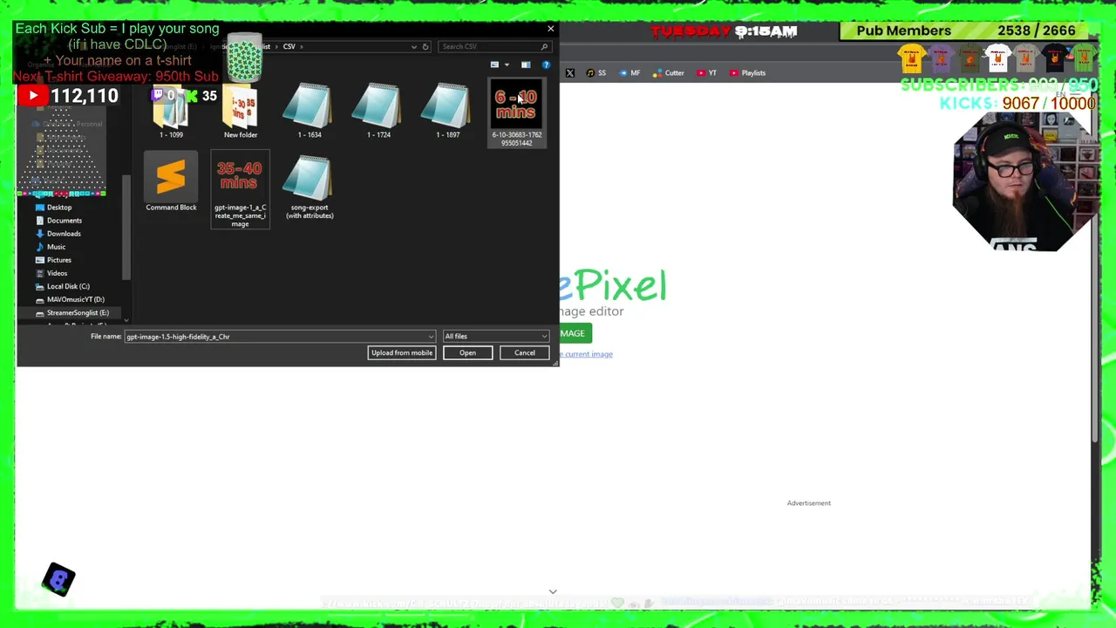The image size is (1116, 628).
Task: Expand the chevron after CSV breadcrumb
Action: pyautogui.click(x=302, y=47)
